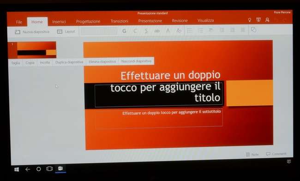Open the font name box
The width and height of the screenshot is (300, 181).
99,31
